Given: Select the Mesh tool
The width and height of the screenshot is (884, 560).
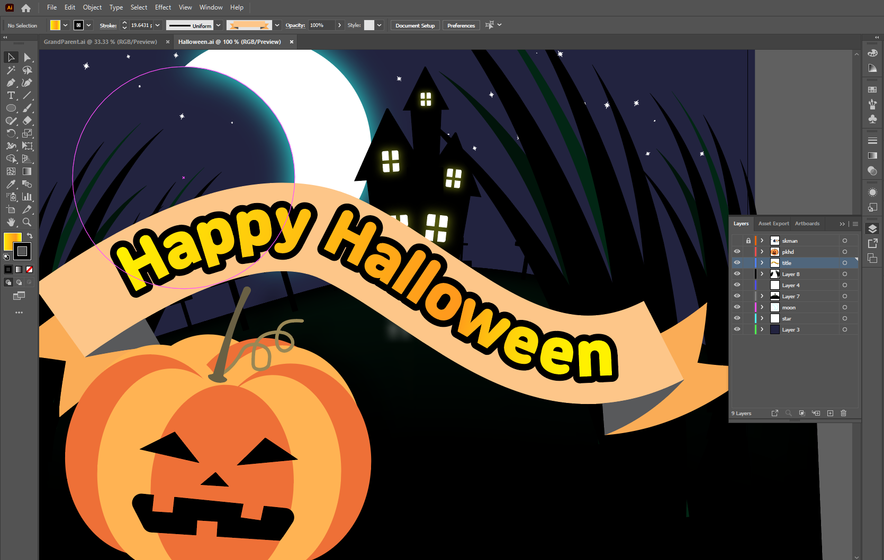Looking at the screenshot, I should pyautogui.click(x=11, y=171).
